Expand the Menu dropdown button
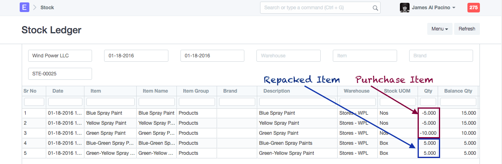 tap(439, 29)
